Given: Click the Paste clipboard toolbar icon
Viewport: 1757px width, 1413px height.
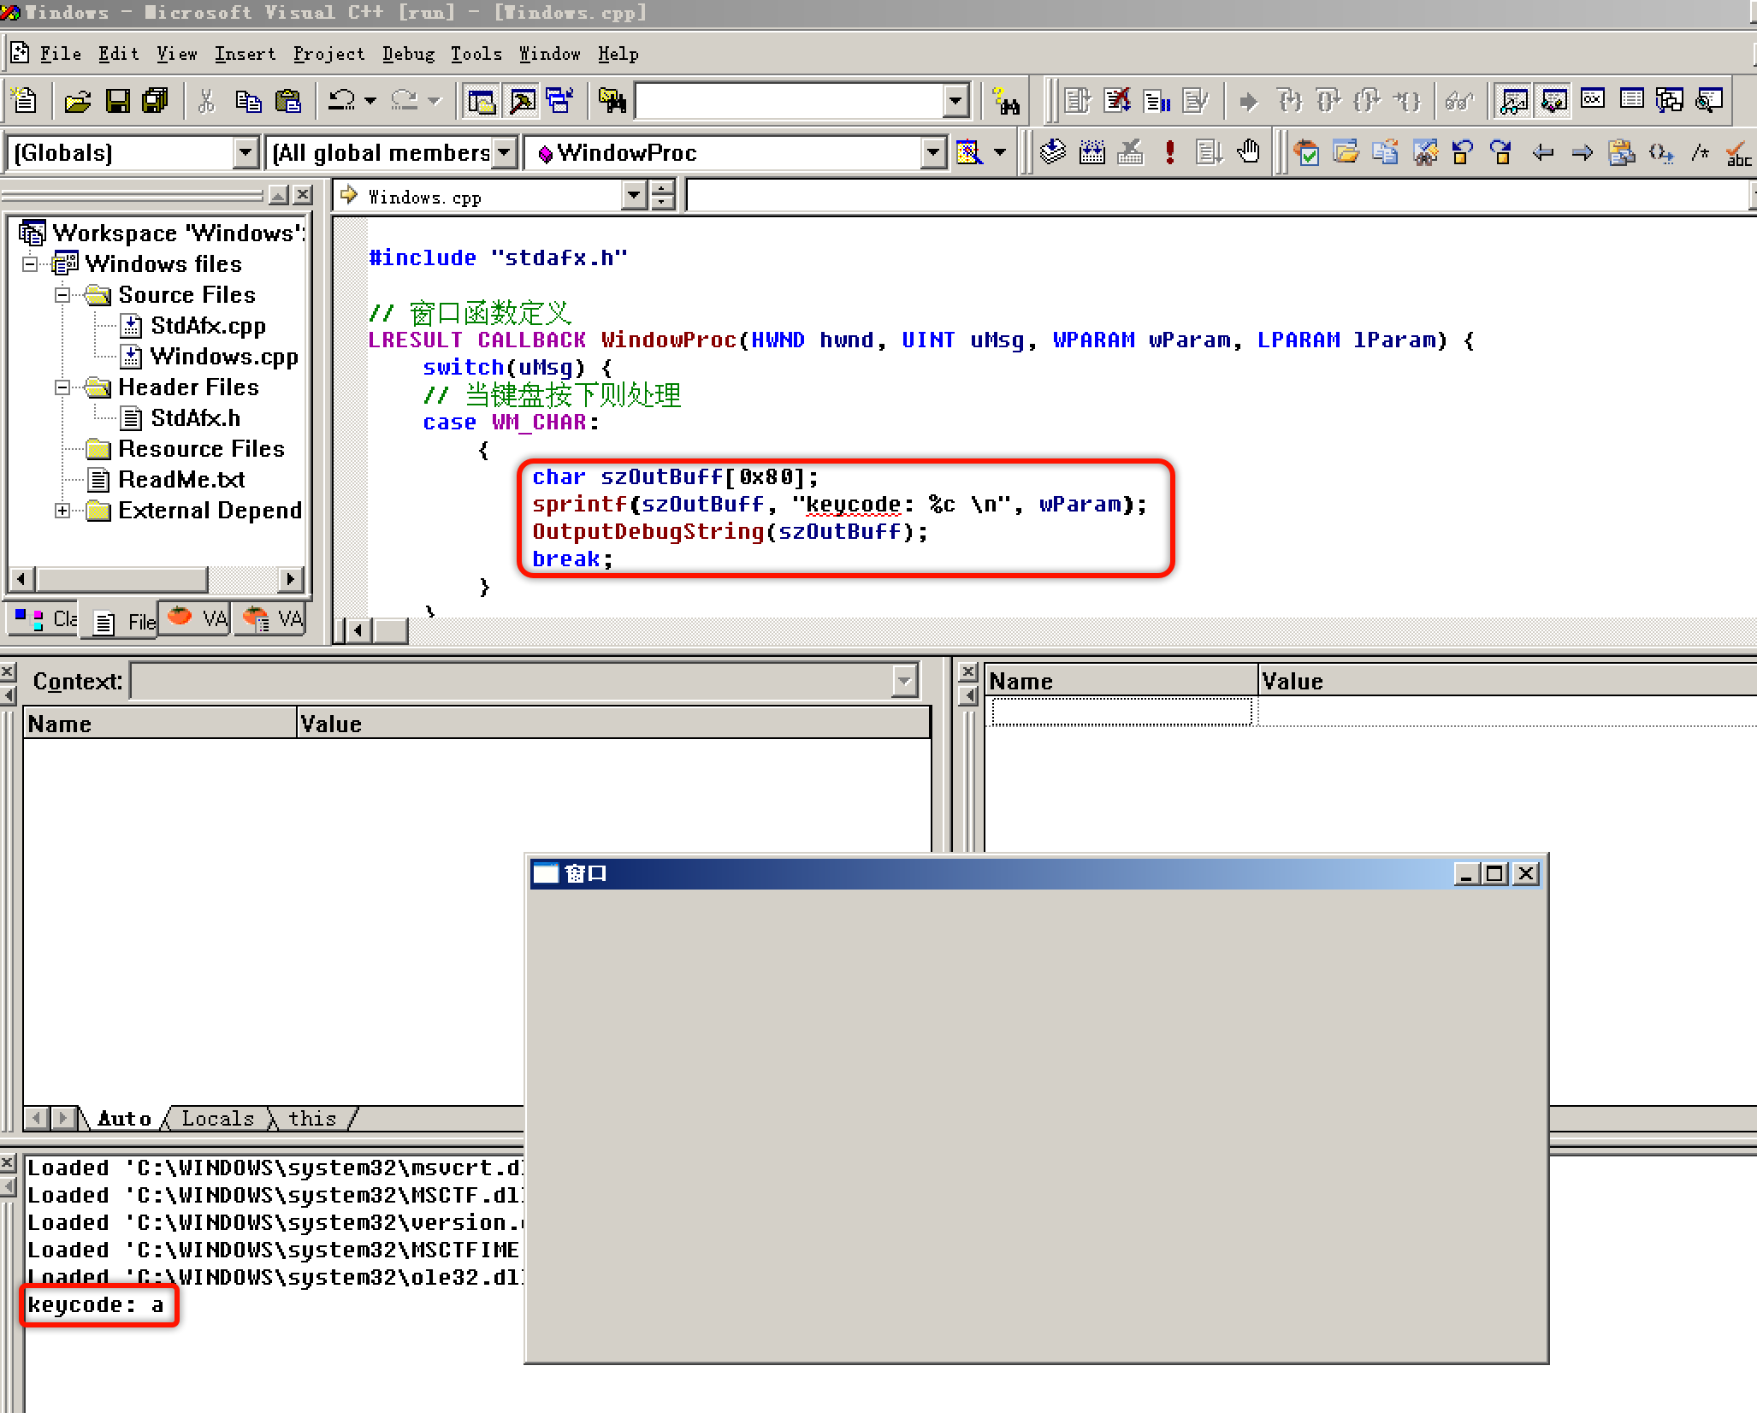Looking at the screenshot, I should (288, 102).
